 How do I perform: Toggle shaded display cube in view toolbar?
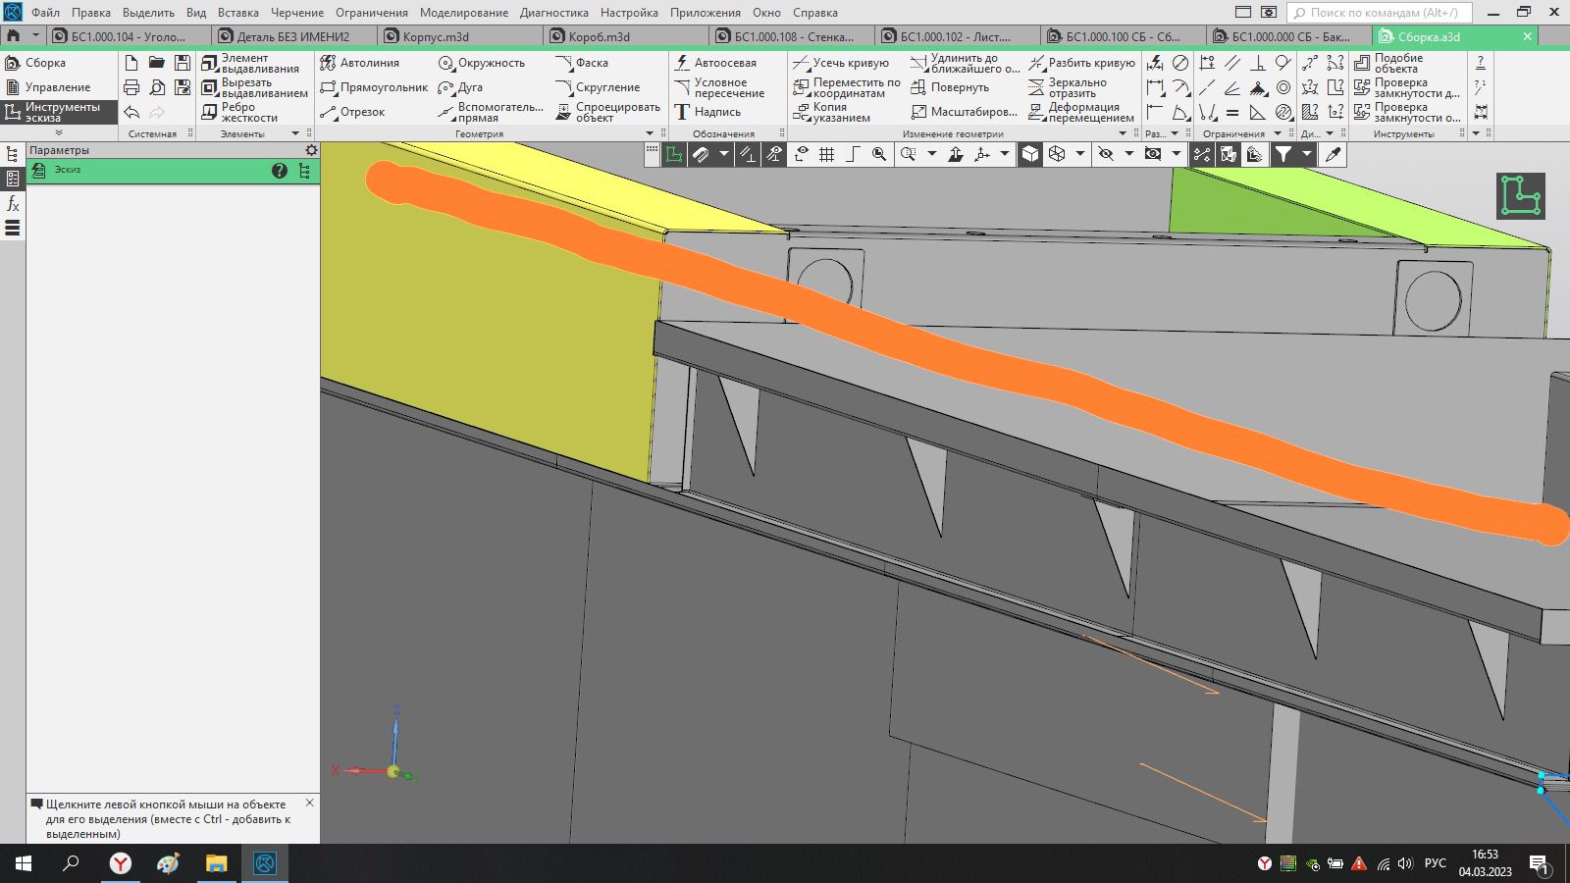(x=1030, y=154)
